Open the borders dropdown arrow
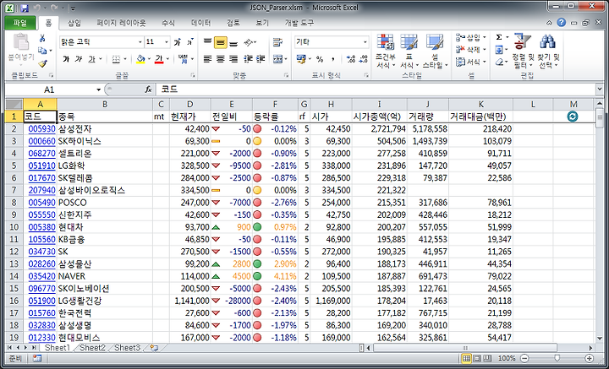This screenshot has width=609, height=369. [125, 59]
